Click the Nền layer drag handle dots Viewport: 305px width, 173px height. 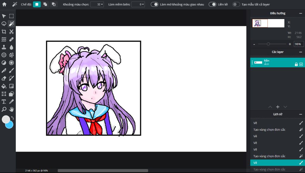pos(252,63)
